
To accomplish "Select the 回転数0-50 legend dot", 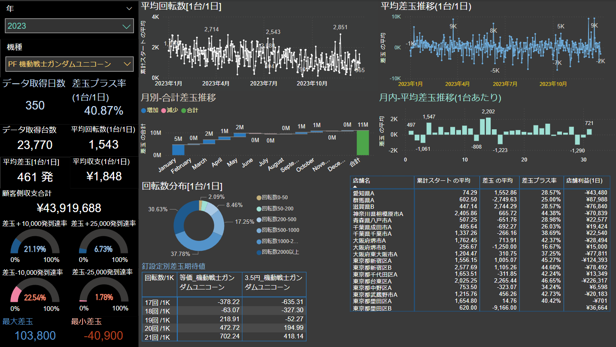I will (258, 197).
